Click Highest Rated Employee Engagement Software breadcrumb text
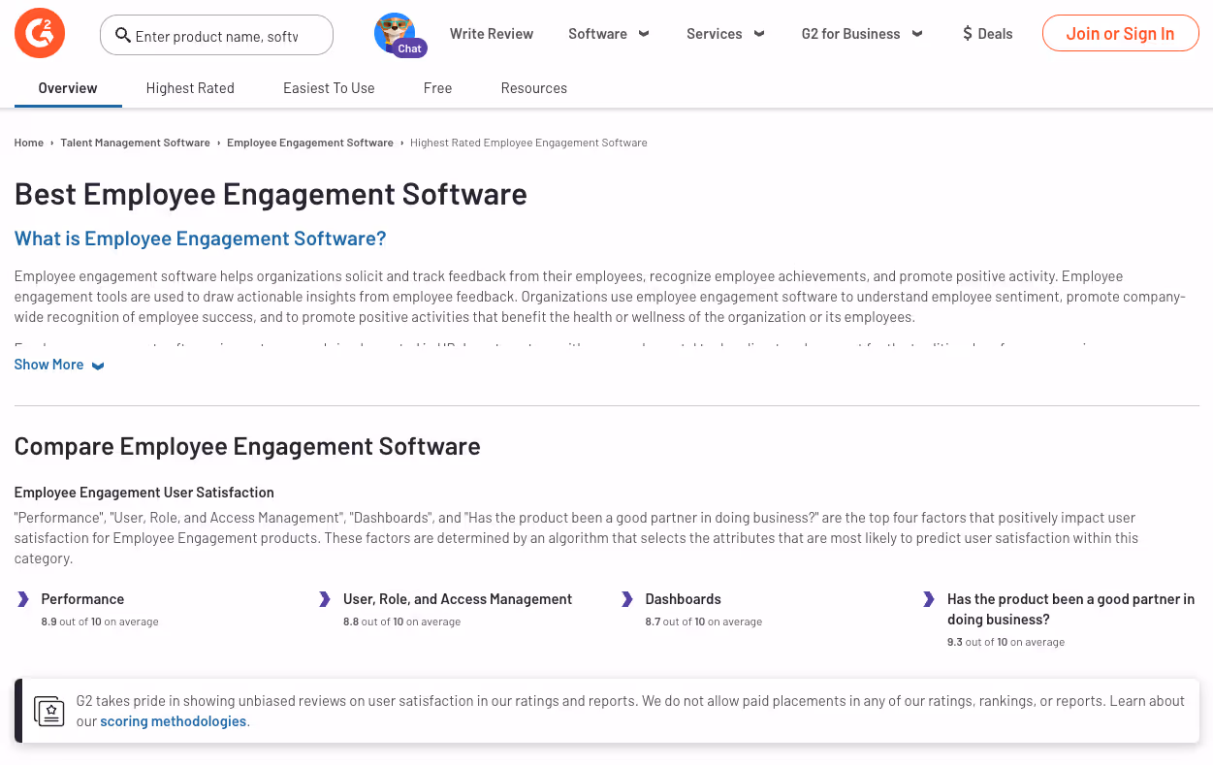The width and height of the screenshot is (1213, 765). (x=528, y=143)
